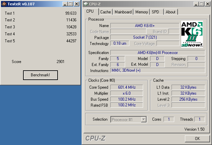Click the Technology value 0.18 um
This screenshot has height=145, width=212.
pyautogui.click(x=120, y=43)
